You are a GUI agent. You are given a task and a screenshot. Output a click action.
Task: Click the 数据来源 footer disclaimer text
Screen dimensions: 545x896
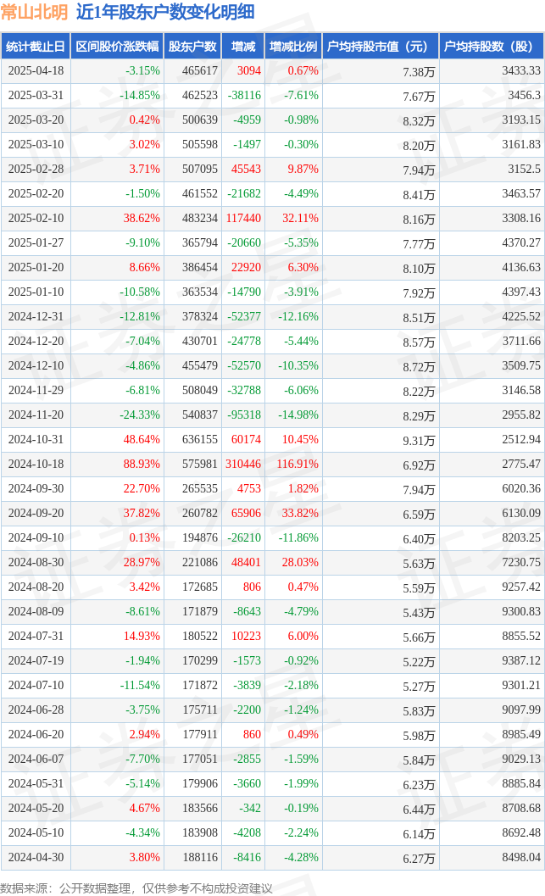click(x=136, y=888)
